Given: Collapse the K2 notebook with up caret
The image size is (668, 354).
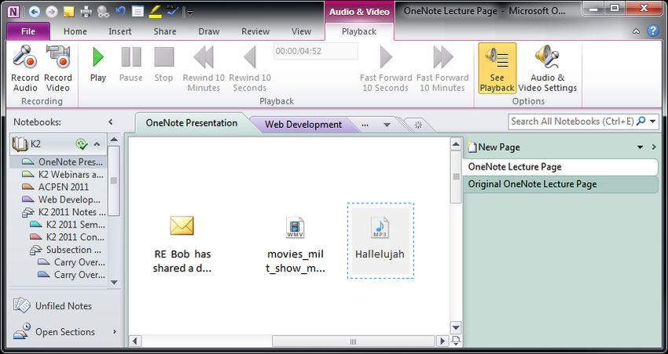Looking at the screenshot, I should click(x=97, y=144).
